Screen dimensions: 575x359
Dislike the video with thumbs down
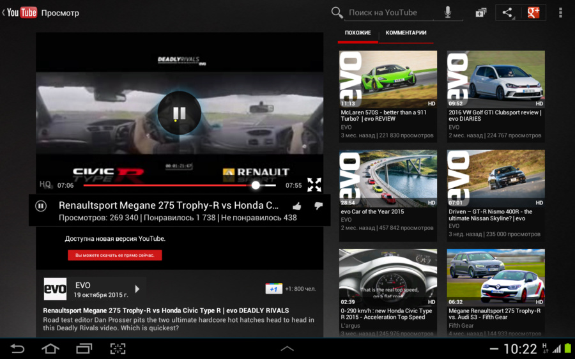pos(318,206)
